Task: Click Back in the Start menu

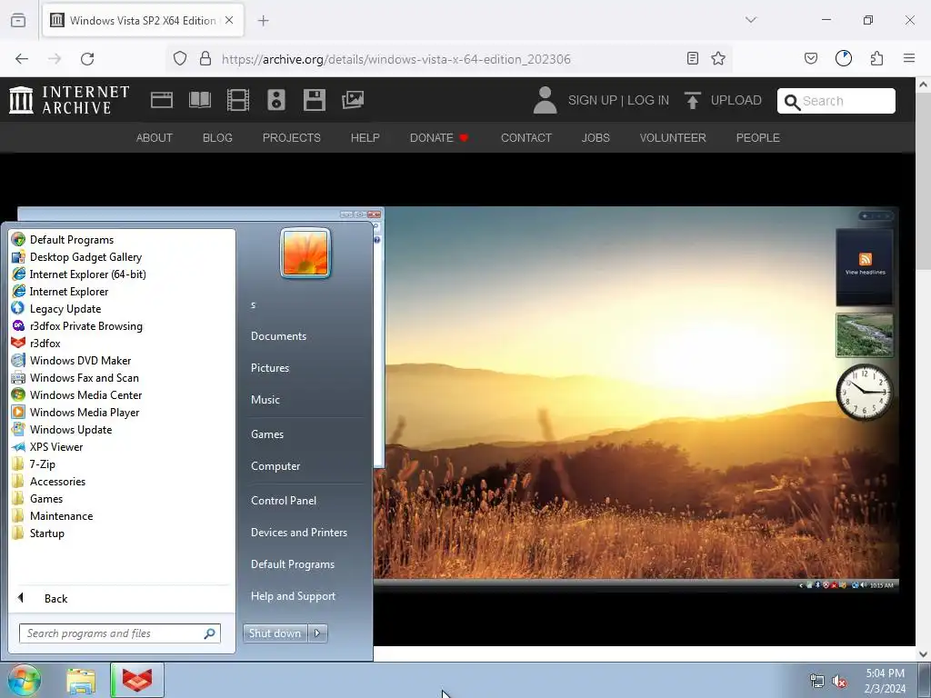Action: pyautogui.click(x=122, y=598)
